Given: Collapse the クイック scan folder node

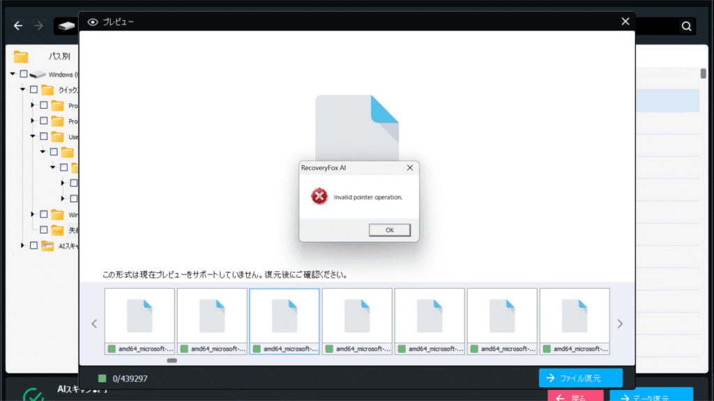Looking at the screenshot, I should (x=23, y=89).
